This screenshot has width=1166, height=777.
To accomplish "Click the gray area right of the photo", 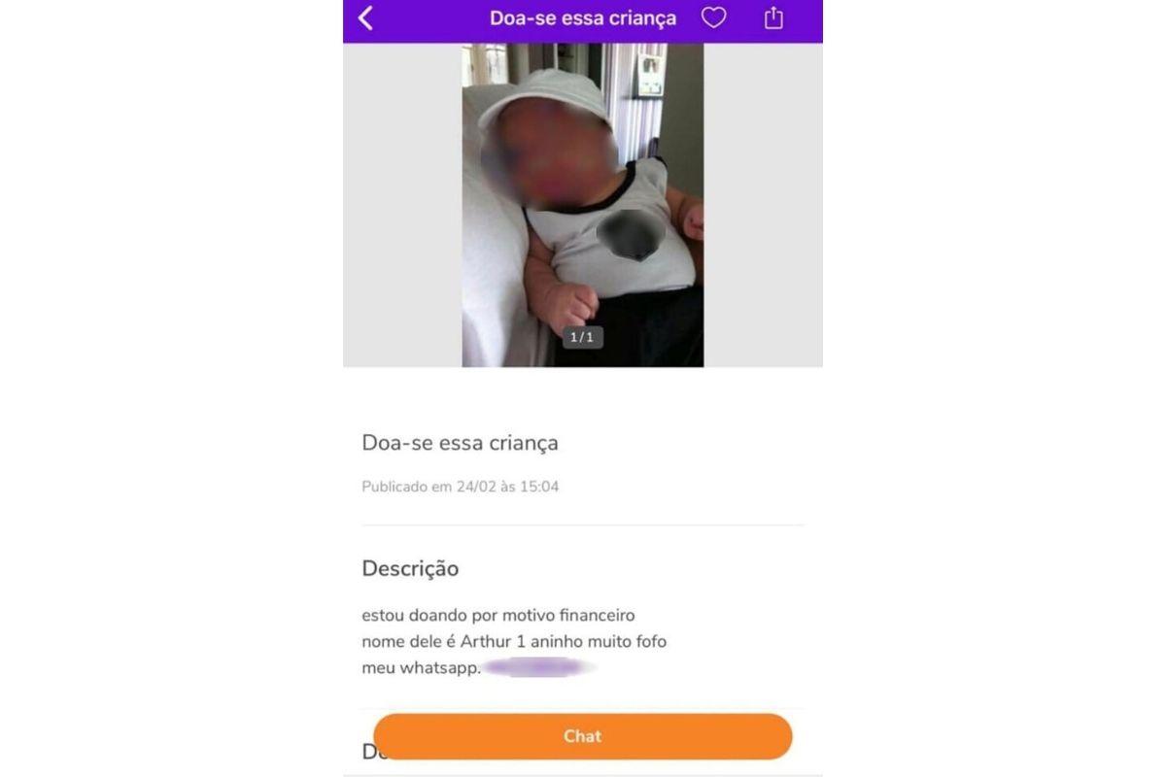I will point(763,205).
